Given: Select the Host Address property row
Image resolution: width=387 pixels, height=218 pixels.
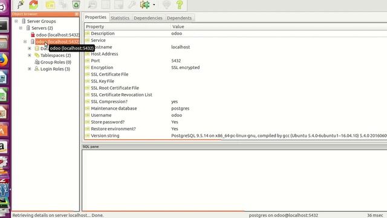Looking at the screenshot, I should (x=236, y=54).
